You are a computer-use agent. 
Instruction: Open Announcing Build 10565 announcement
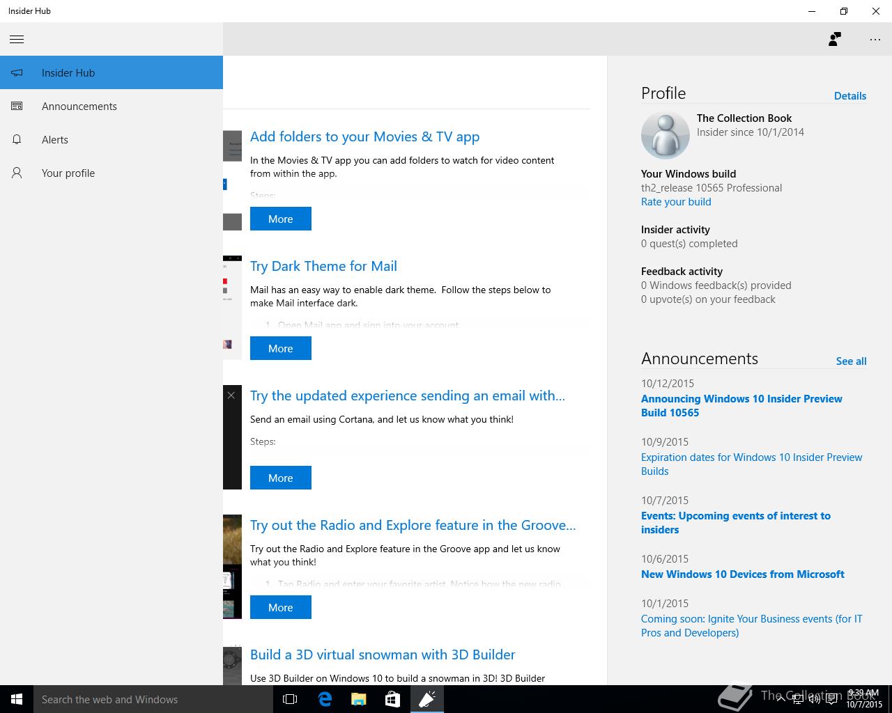coord(741,406)
